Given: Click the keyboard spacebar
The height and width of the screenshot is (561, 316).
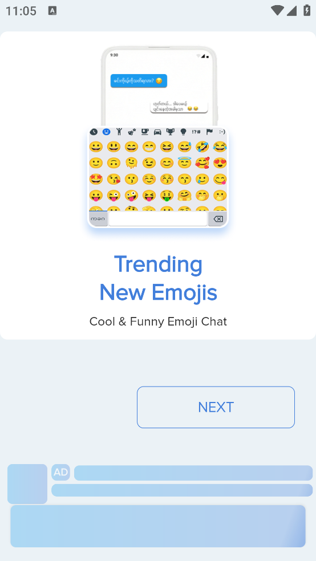Looking at the screenshot, I should pos(158,219).
